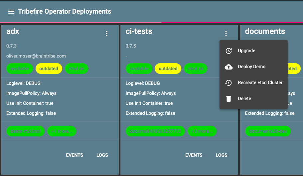Select Upgrade from the context menu
This screenshot has height=176, width=303.
coord(246,51)
